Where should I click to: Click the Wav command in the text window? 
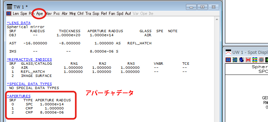(x=49, y=14)
